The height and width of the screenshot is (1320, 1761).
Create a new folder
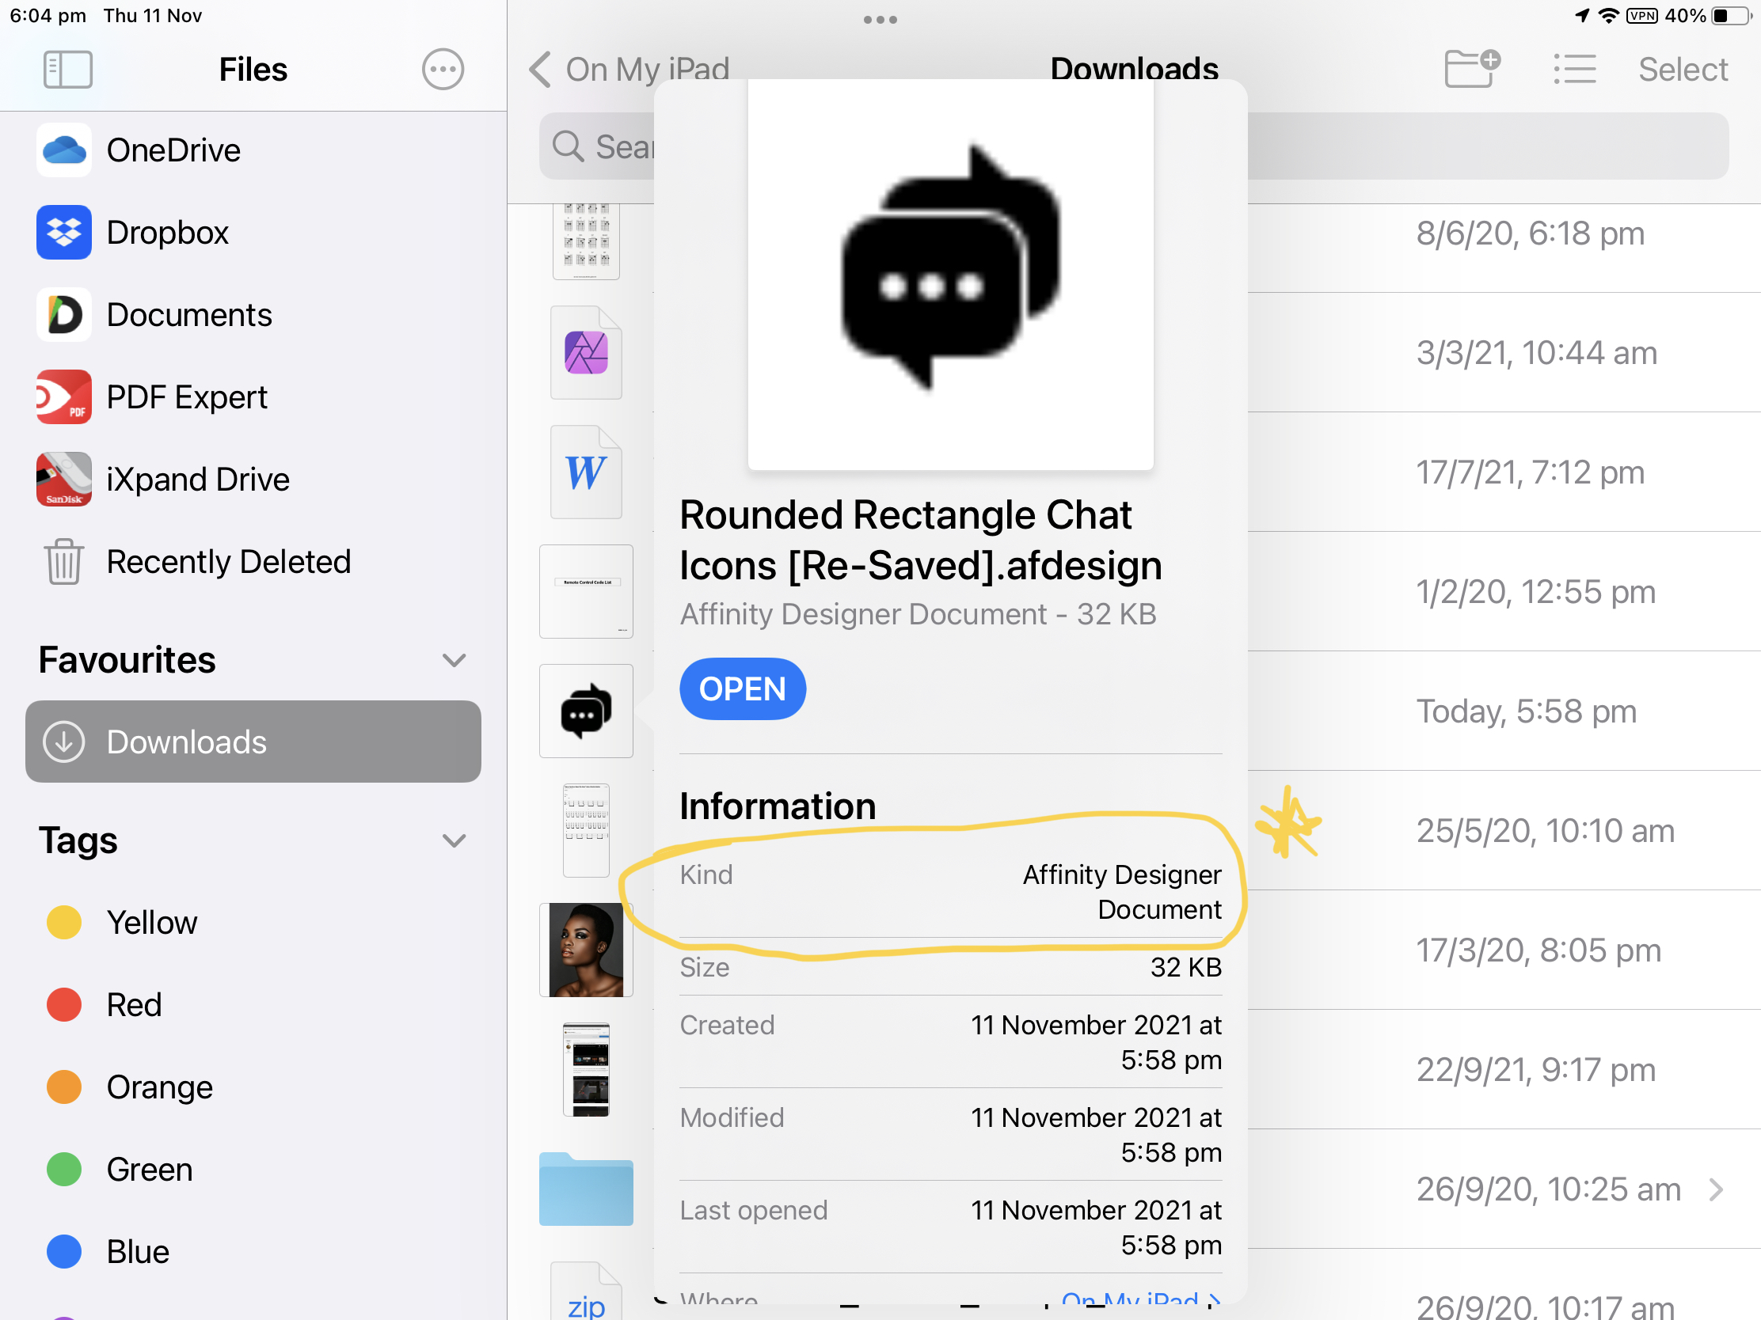click(1472, 69)
